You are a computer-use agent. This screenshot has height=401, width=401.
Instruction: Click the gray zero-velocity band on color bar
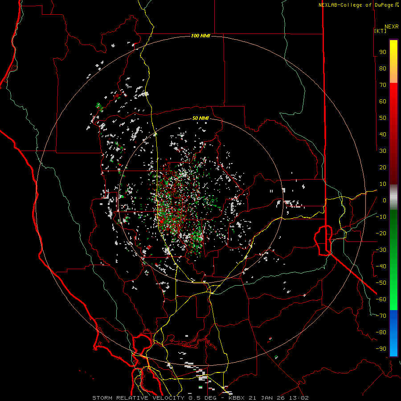(x=393, y=197)
